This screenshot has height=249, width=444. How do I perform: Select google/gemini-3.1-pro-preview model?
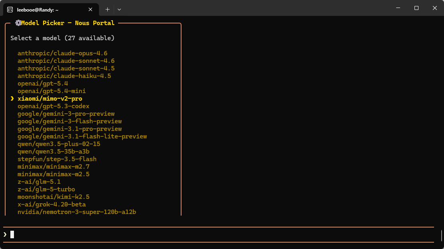click(70, 129)
